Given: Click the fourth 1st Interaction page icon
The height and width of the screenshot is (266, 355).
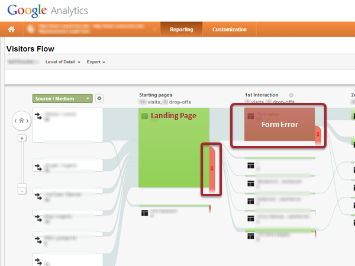Looking at the screenshot, I should click(251, 201).
